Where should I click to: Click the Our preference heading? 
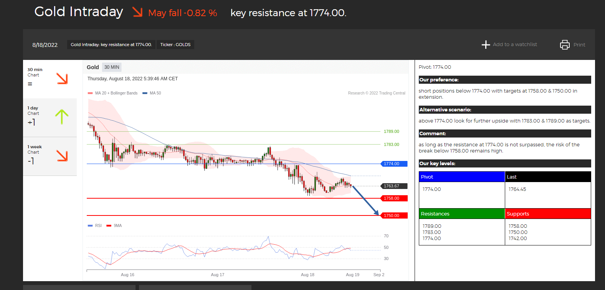point(505,80)
